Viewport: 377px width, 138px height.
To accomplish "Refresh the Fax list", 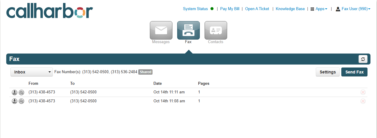I will [x=363, y=59].
